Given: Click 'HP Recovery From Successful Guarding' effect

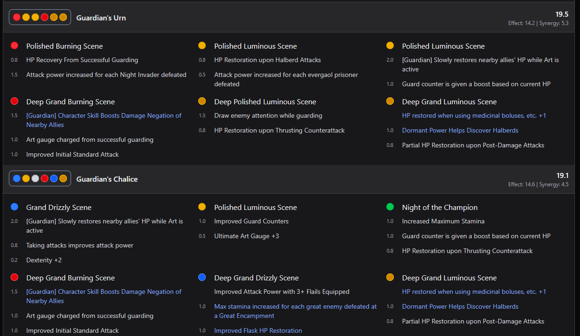Looking at the screenshot, I should coord(82,60).
